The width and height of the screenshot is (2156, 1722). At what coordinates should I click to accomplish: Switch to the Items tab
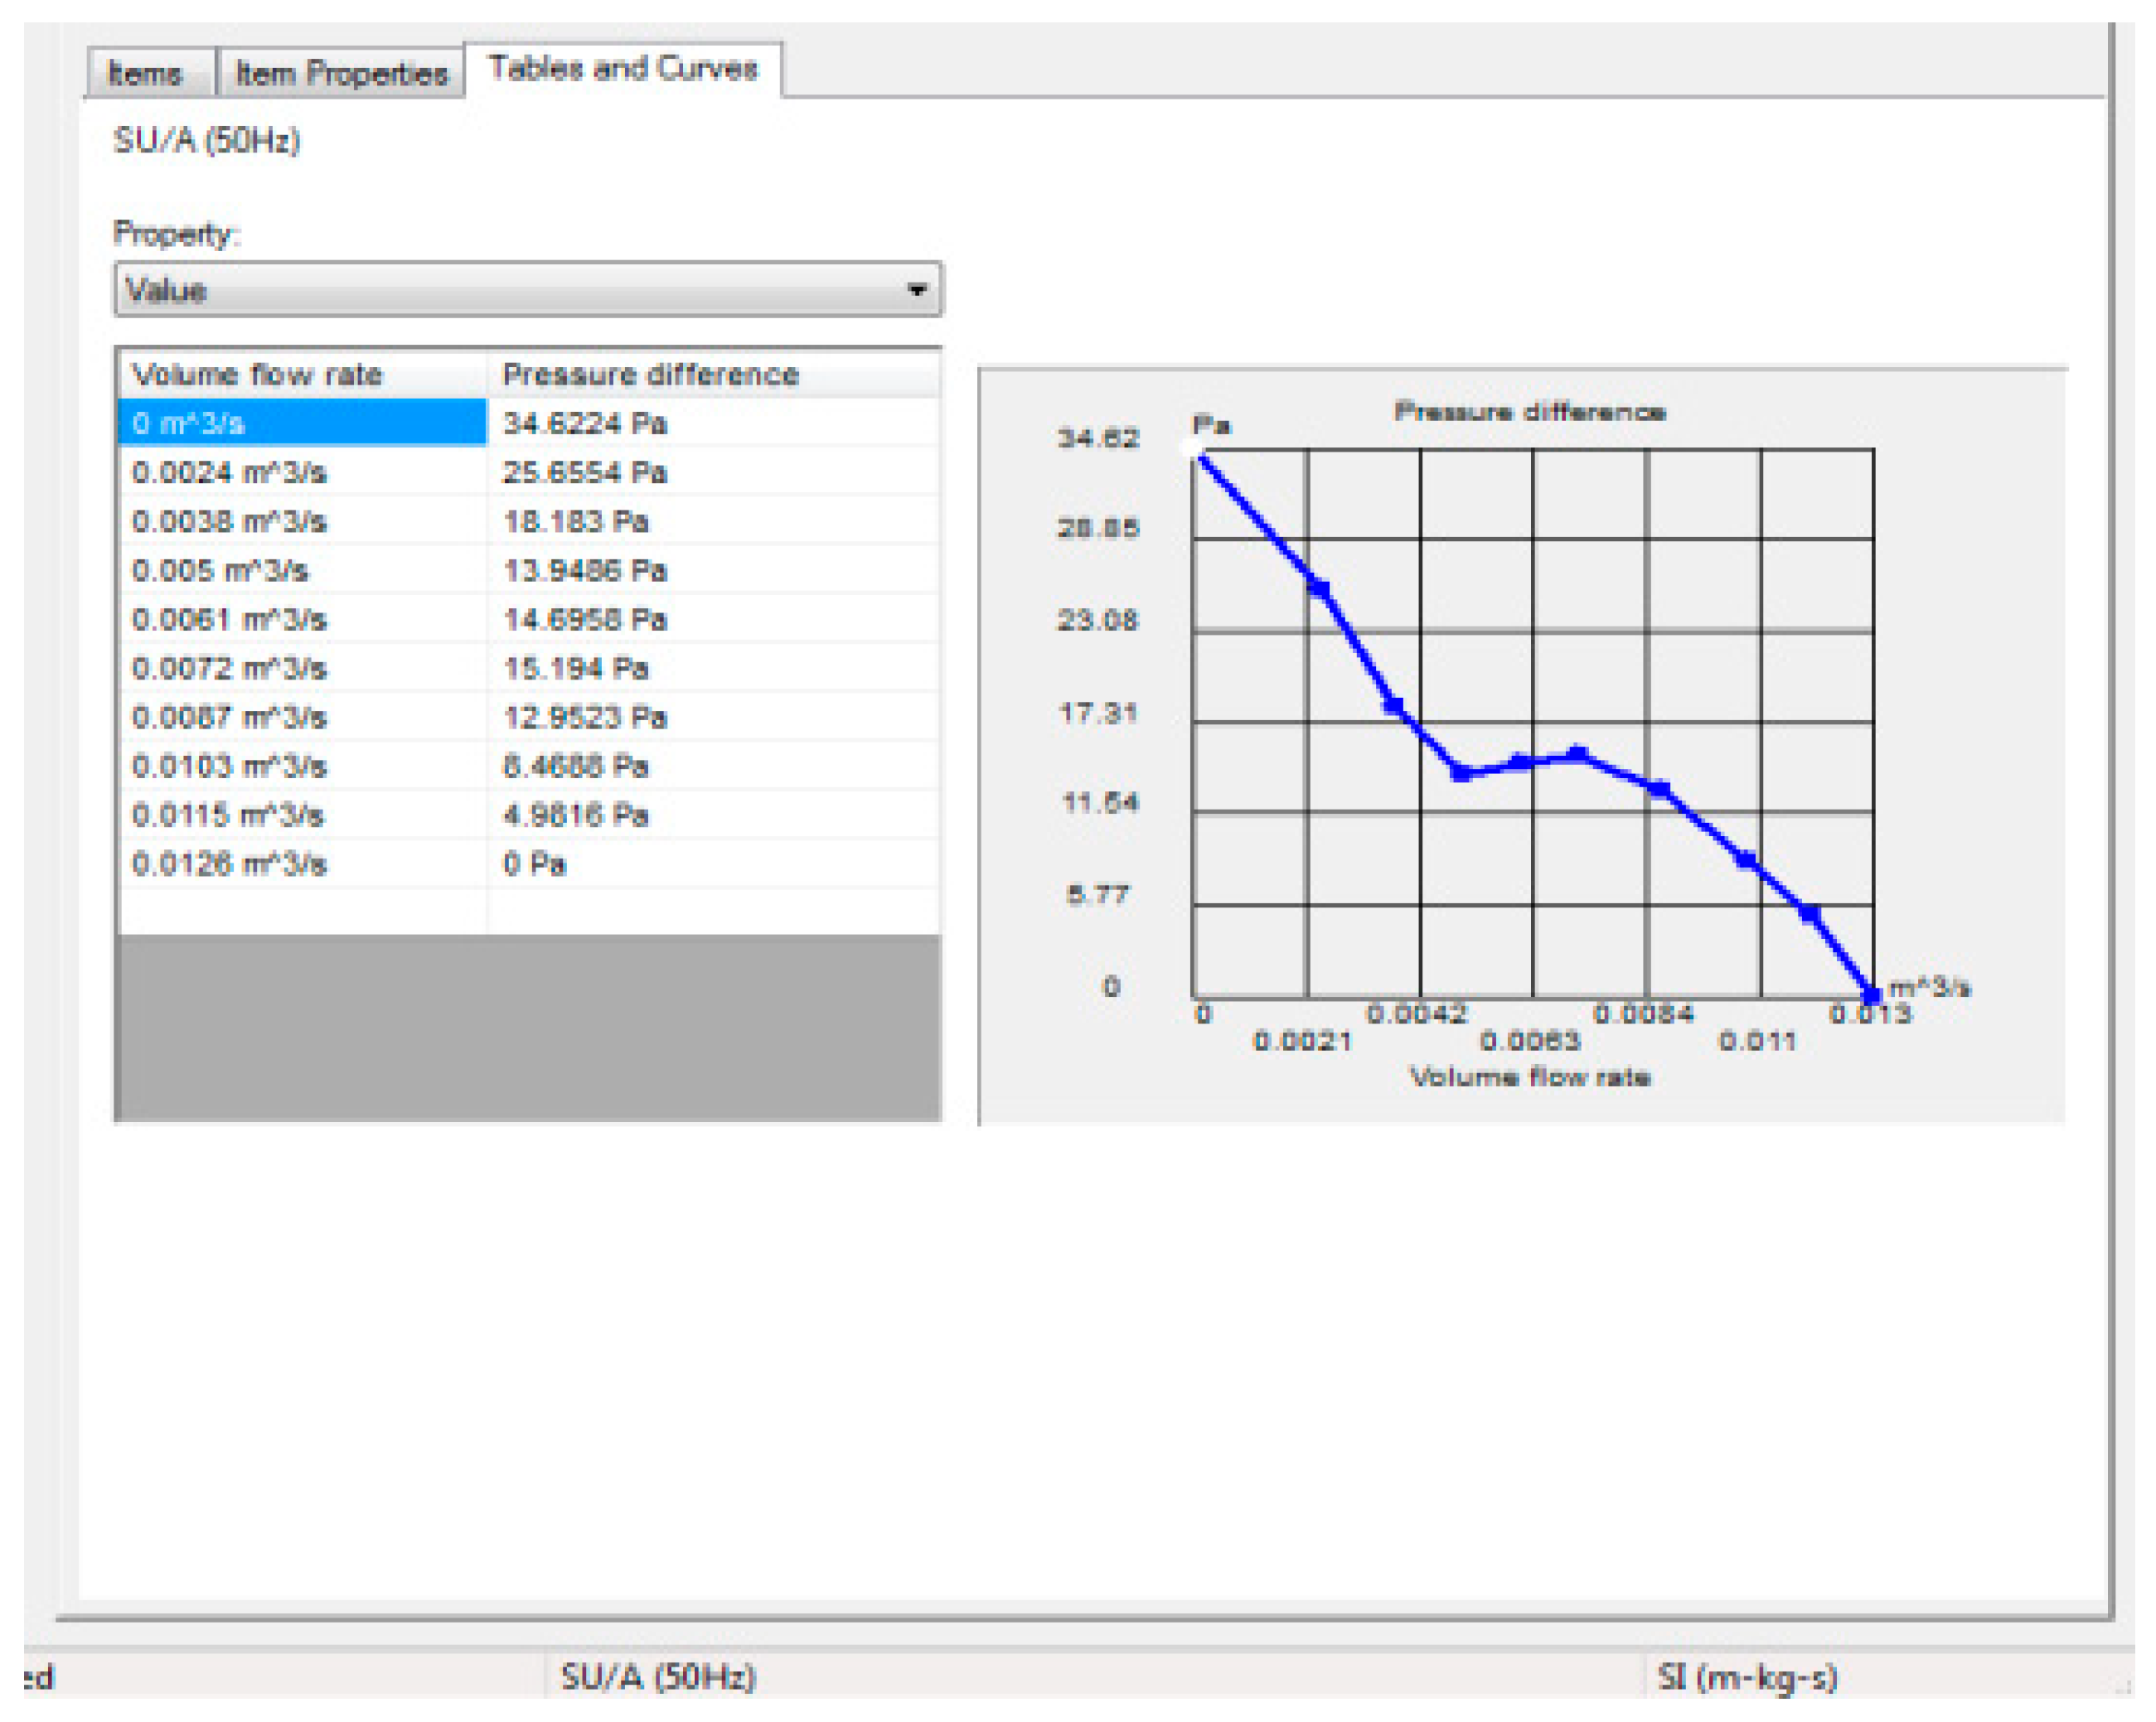146,74
